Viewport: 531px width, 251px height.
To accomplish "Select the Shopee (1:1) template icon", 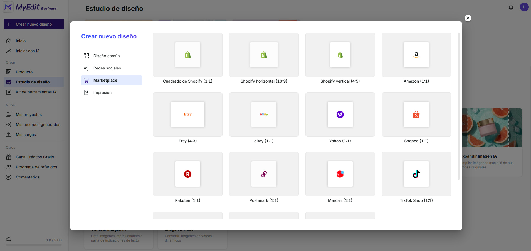I will pyautogui.click(x=416, y=115).
